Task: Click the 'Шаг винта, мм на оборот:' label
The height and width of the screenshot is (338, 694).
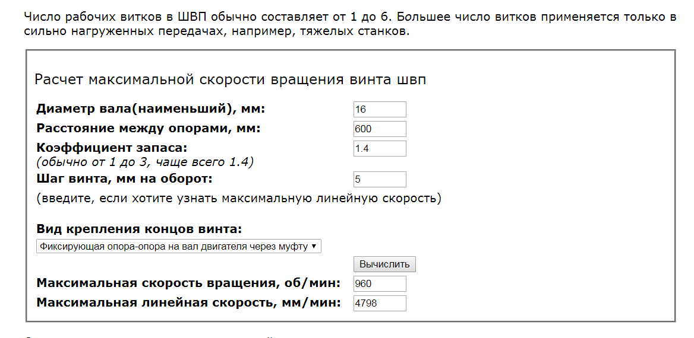Action: click(124, 178)
